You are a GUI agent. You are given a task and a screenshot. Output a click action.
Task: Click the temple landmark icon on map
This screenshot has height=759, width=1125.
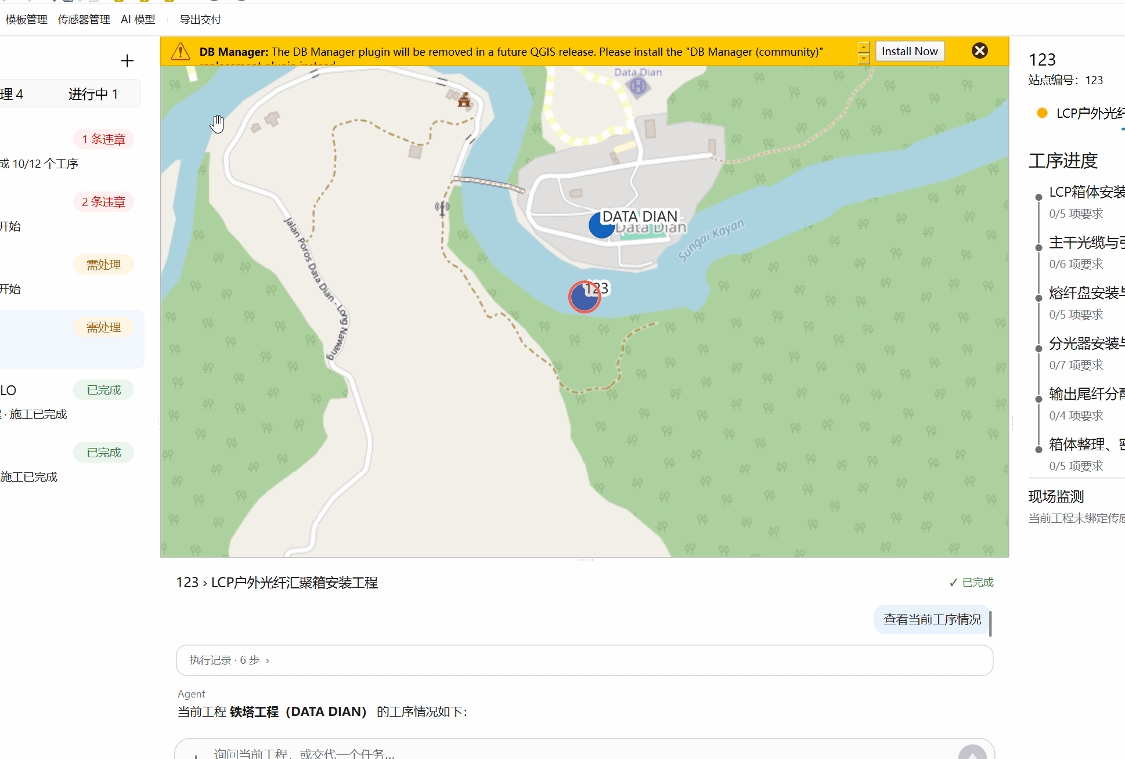point(464,100)
